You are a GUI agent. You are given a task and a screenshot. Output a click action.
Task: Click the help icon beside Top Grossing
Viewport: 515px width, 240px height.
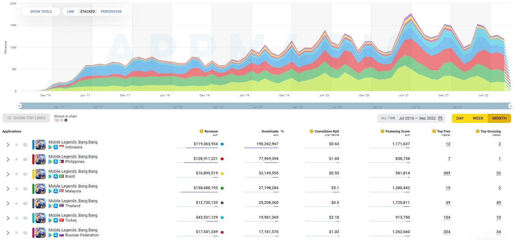(478, 131)
